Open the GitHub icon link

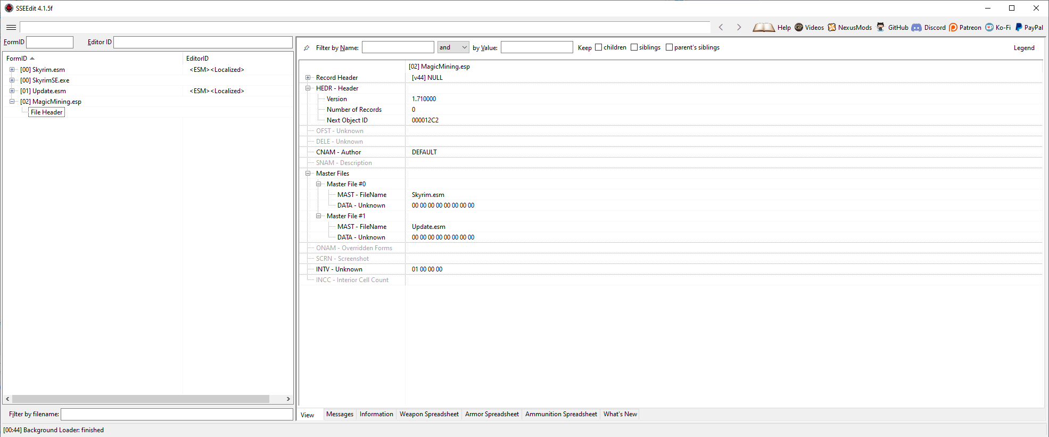[881, 27]
